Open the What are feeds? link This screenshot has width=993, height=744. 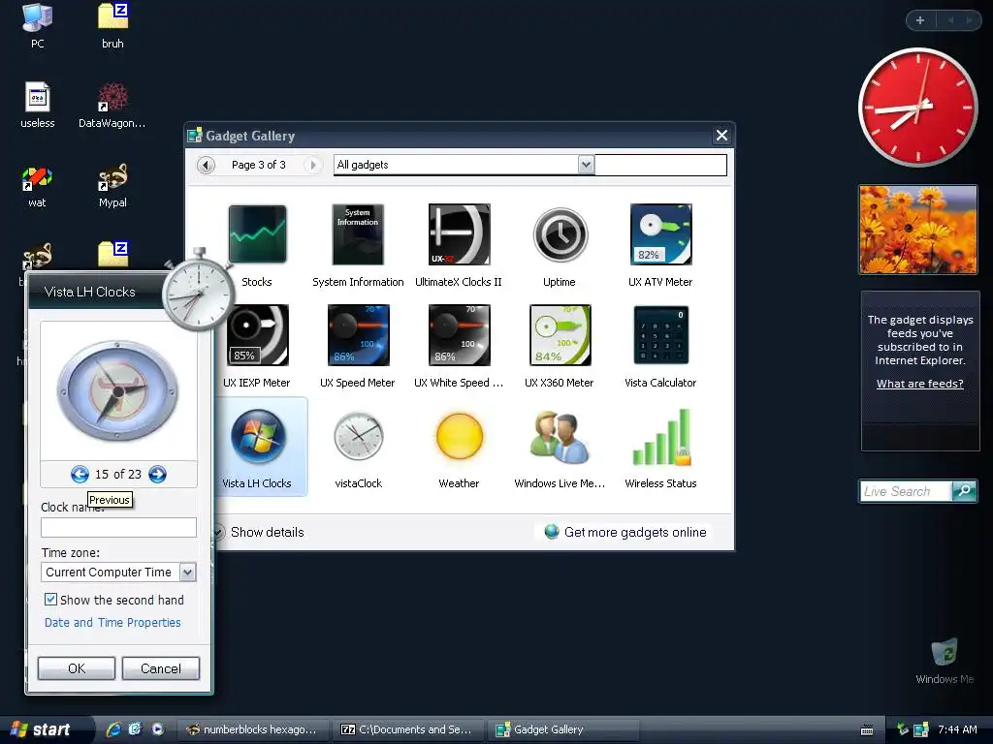coord(919,384)
